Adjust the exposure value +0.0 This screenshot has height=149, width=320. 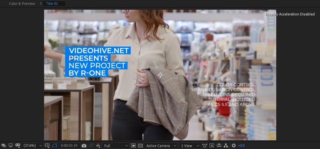(241, 145)
